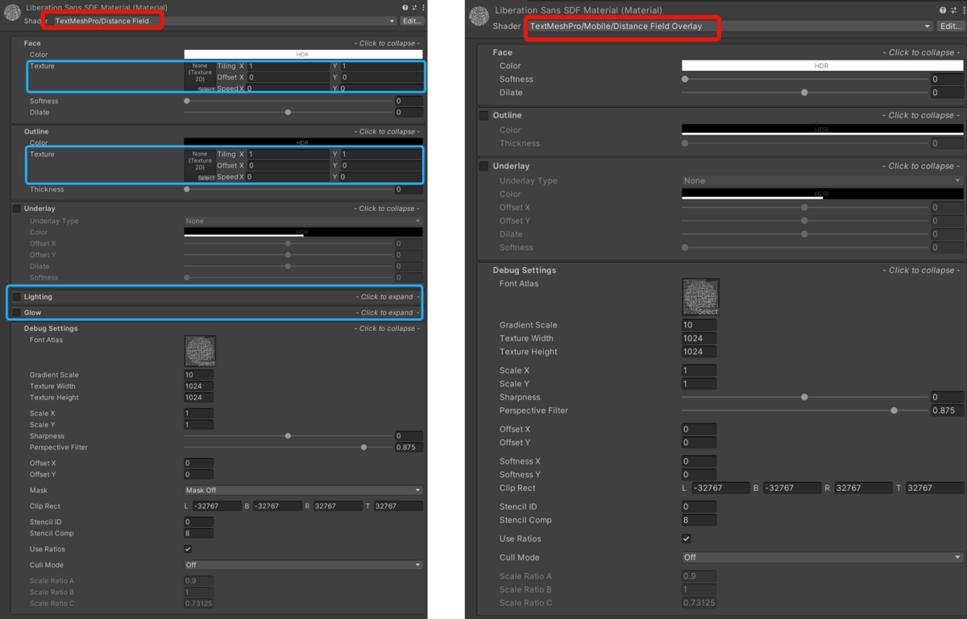967x619 pixels.
Task: Expand the Lighting section
Action: tap(387, 297)
